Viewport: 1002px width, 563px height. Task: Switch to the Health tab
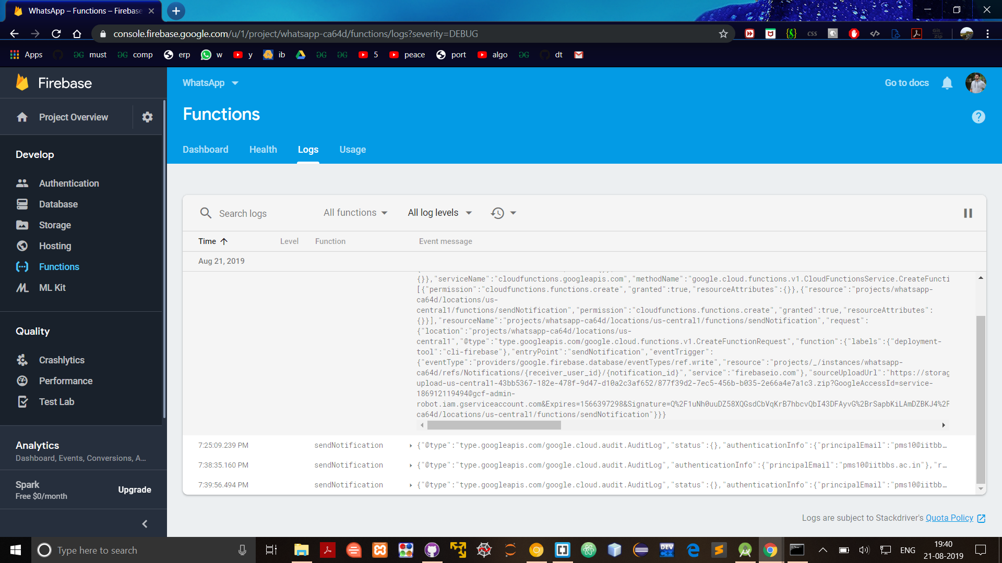point(263,150)
